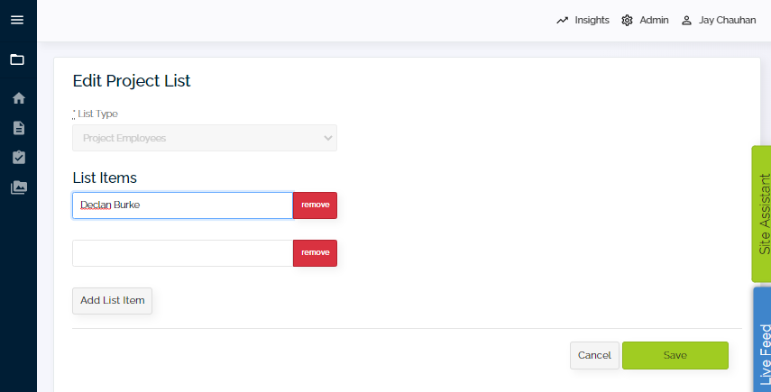Open the clipboard checklist icon
The height and width of the screenshot is (392, 771).
click(19, 157)
